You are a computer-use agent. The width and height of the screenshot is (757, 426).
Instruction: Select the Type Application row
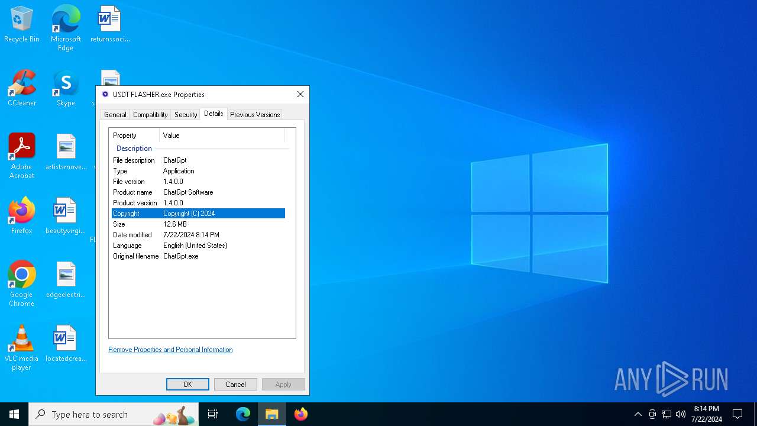click(x=198, y=171)
